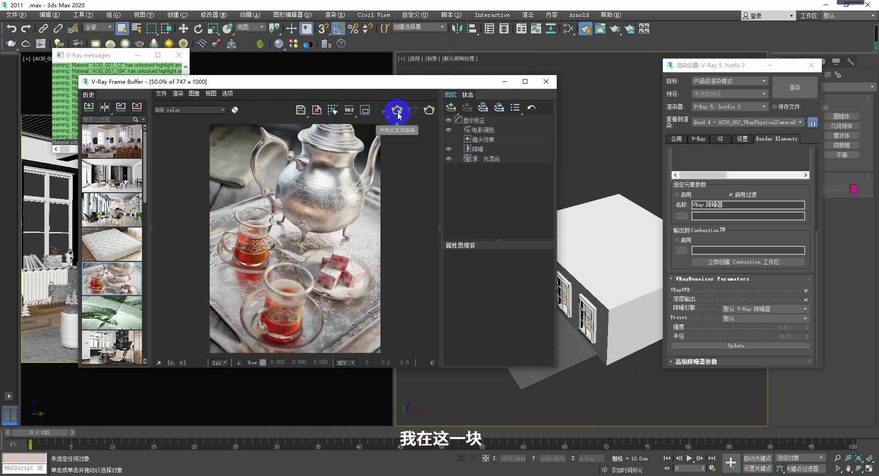Start interactive rendering with the teapot icon
Screen dimensions: 879x476
pyautogui.click(x=397, y=110)
